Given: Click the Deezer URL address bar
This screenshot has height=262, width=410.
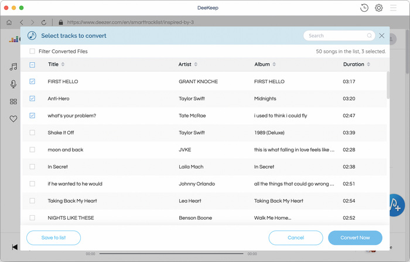Looking at the screenshot, I should [x=130, y=22].
